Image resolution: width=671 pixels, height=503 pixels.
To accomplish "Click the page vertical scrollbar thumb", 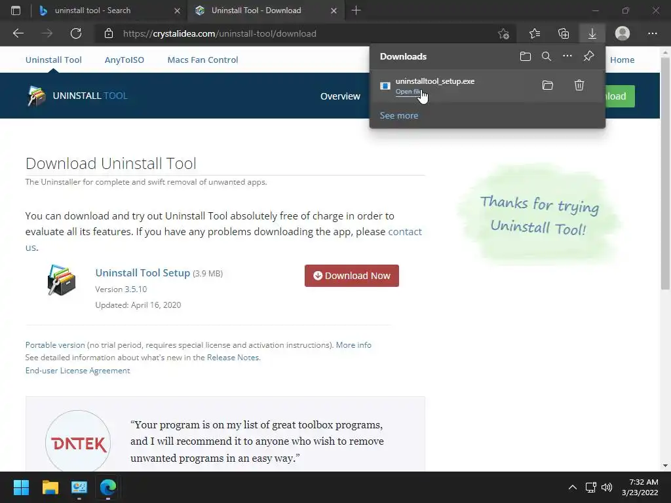I will click(x=665, y=173).
